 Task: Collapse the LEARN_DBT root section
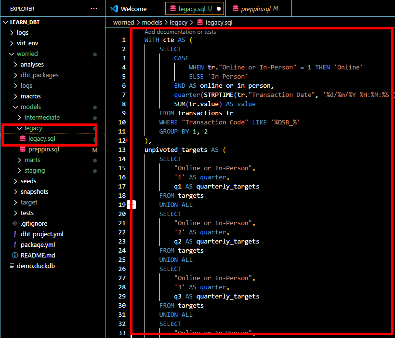pyautogui.click(x=5, y=22)
